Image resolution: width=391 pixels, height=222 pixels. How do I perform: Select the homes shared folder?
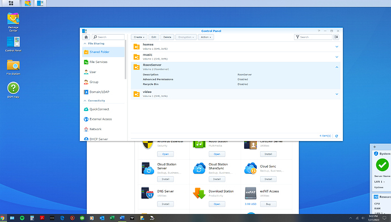[x=236, y=46]
